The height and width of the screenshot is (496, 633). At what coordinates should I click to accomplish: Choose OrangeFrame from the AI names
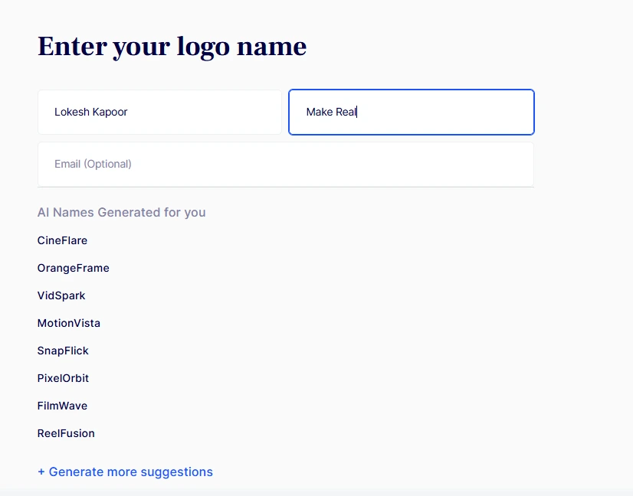click(x=73, y=268)
